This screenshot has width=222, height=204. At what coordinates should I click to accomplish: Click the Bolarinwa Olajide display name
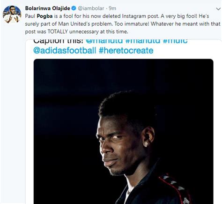pos(48,8)
